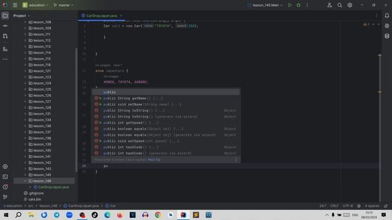Screen dimensions: 392x220
Task: Choose 'public int hashCode() generate via wizard'
Action: tap(166, 153)
